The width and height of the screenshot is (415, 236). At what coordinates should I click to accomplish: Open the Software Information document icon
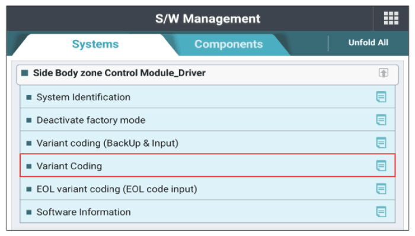coord(381,212)
